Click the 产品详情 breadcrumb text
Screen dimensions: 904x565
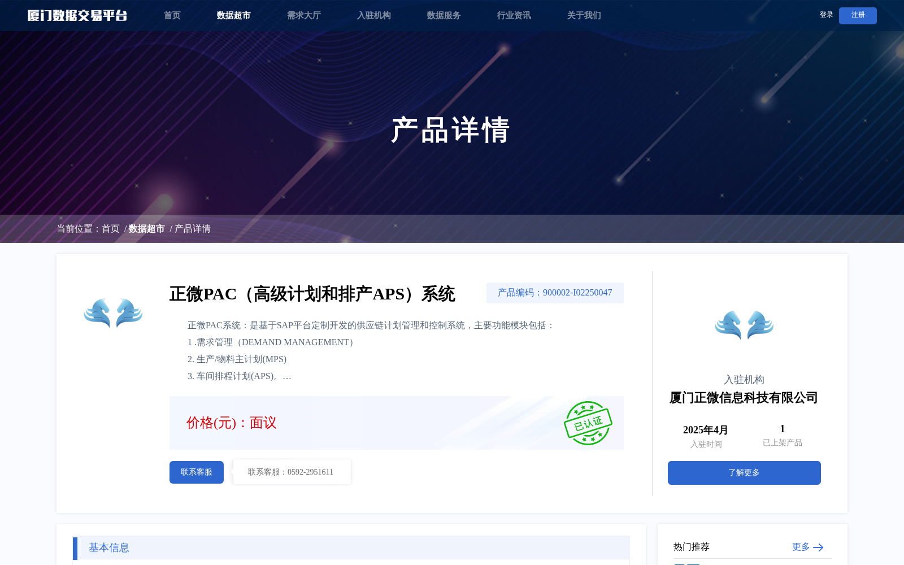click(x=193, y=229)
